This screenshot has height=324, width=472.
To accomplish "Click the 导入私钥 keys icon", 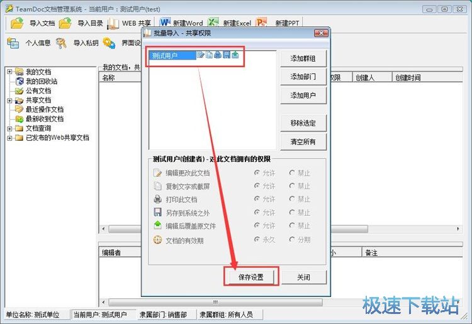I will coord(61,43).
